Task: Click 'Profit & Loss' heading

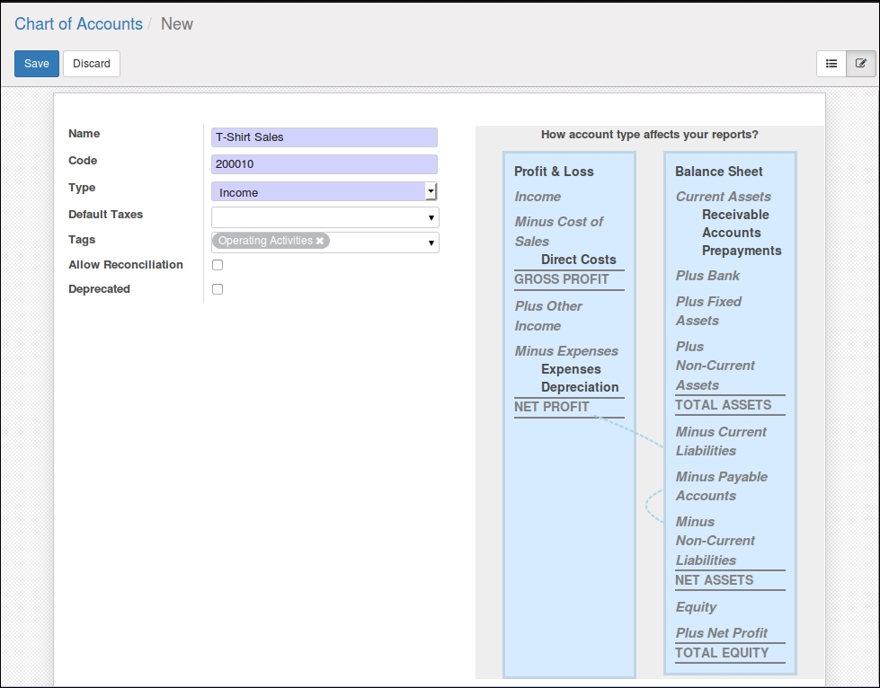Action: pyautogui.click(x=554, y=172)
